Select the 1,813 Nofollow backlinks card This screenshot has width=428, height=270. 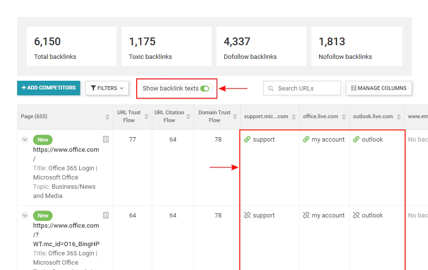pos(357,46)
